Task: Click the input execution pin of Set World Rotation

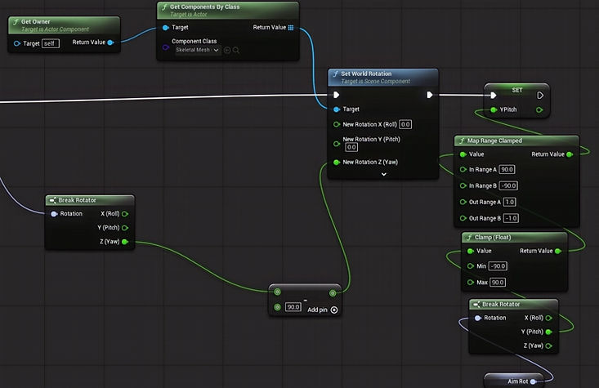Action: [336, 95]
